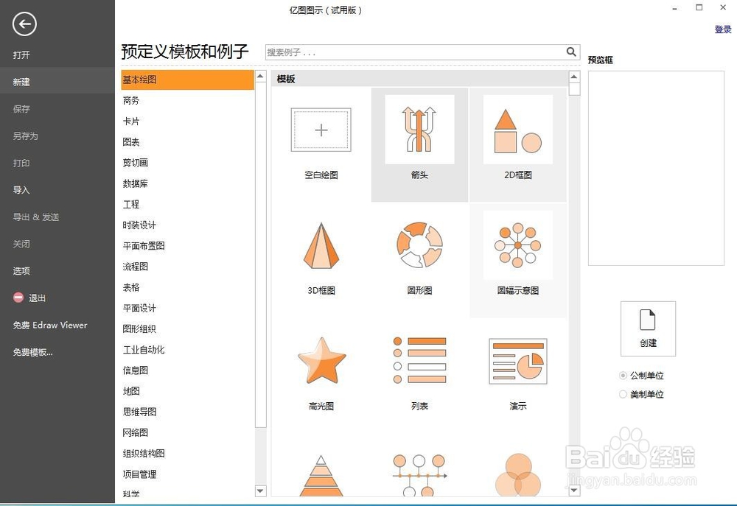Select the 商务 category
This screenshot has height=506, width=737.
[x=131, y=101]
